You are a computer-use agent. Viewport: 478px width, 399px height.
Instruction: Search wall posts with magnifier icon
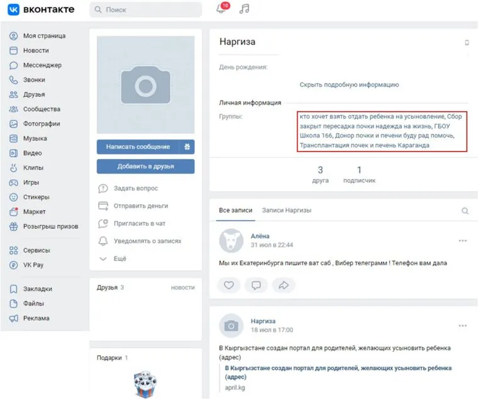pyautogui.click(x=465, y=211)
